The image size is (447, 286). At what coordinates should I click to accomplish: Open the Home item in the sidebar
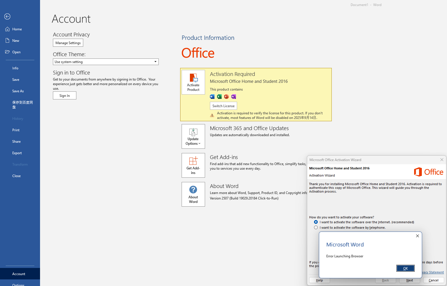[x=17, y=29]
